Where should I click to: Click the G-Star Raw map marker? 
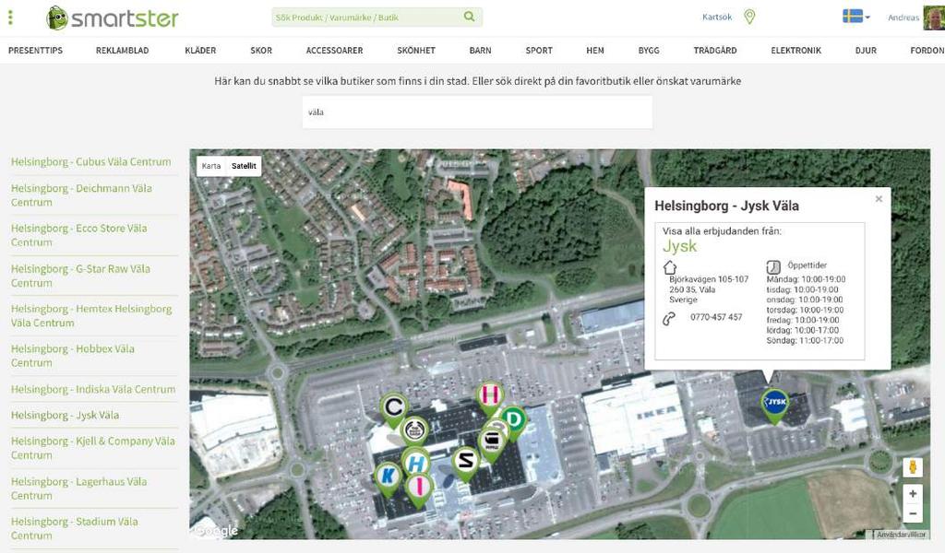(491, 444)
